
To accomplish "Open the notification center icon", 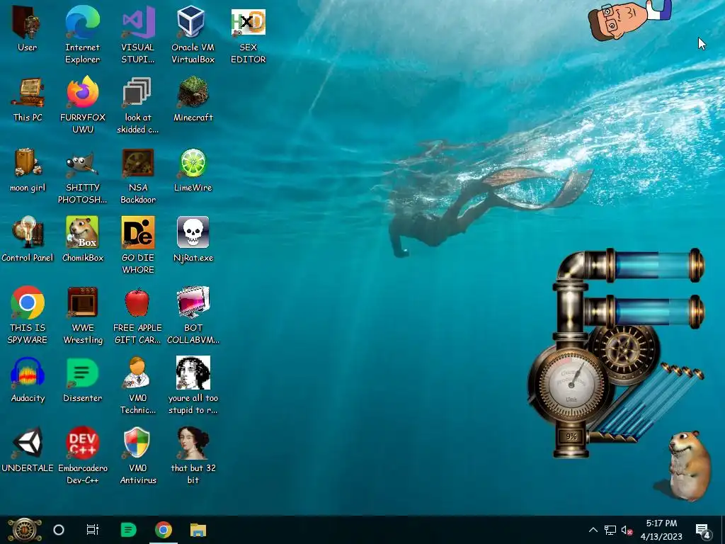I will [703, 530].
